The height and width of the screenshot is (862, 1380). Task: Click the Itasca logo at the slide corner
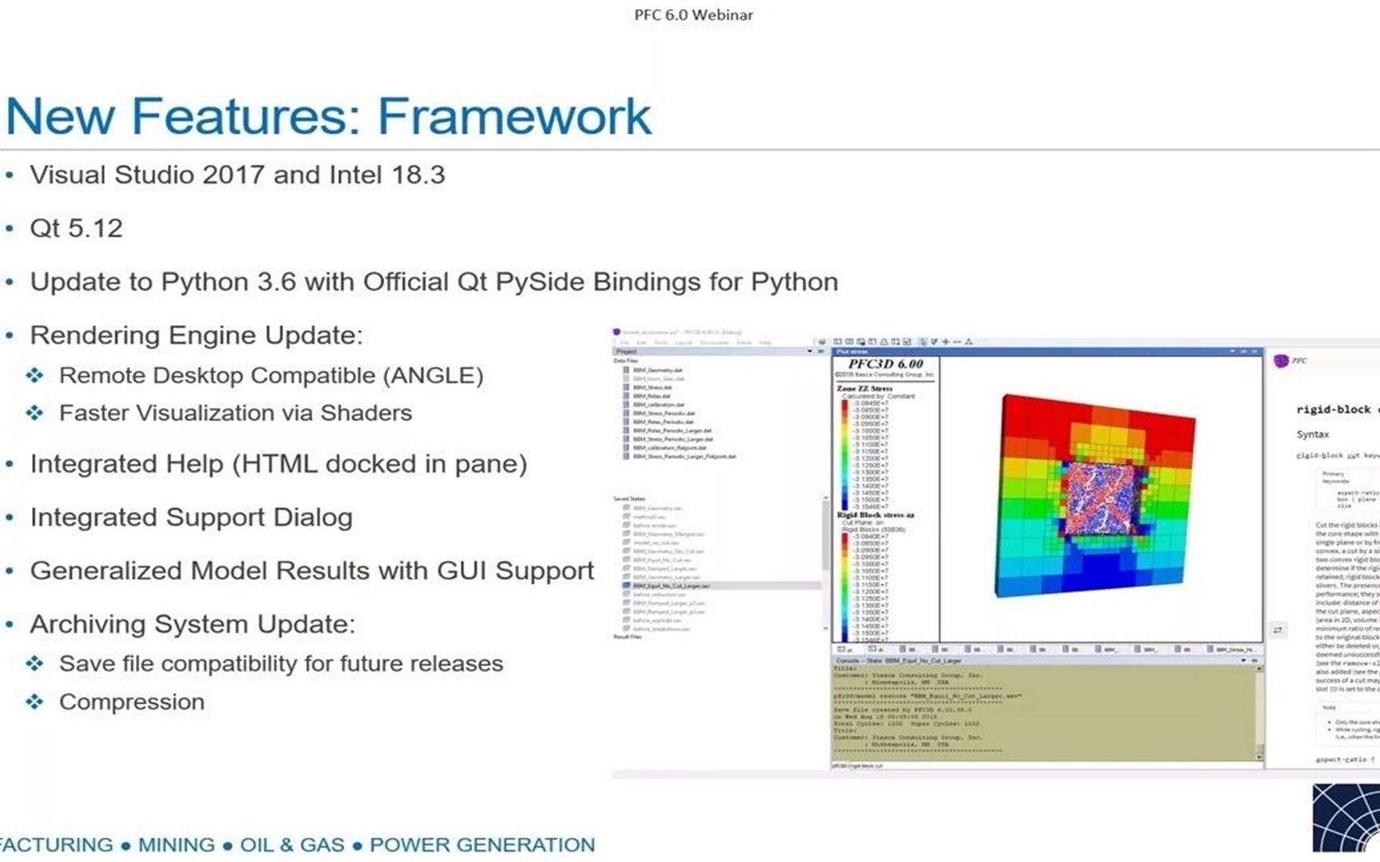[1346, 817]
